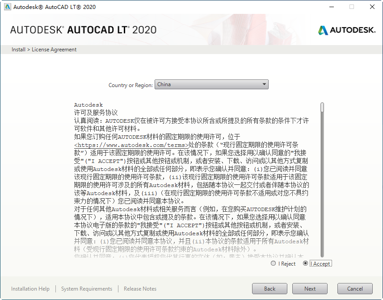The image size is (383, 300).
Task: Click the 'Autodesk' first line of agreement
Action: pyautogui.click(x=88, y=105)
